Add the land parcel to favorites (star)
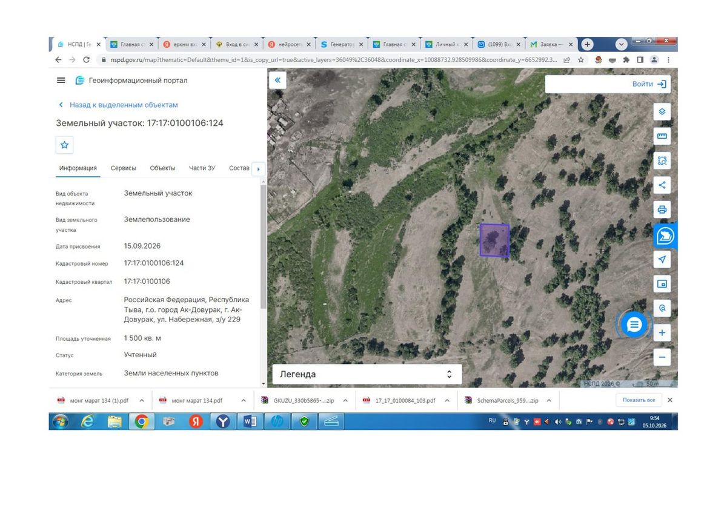Screen dimensions: 727x514 pos(65,145)
